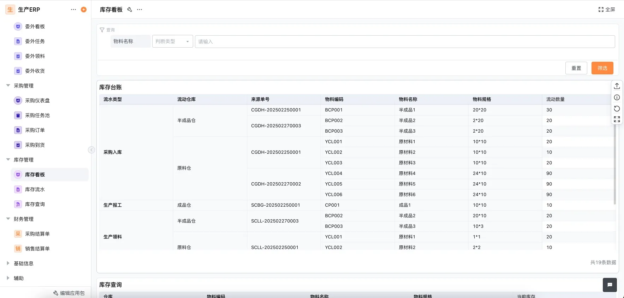Open the chat message floating button

coord(610,285)
